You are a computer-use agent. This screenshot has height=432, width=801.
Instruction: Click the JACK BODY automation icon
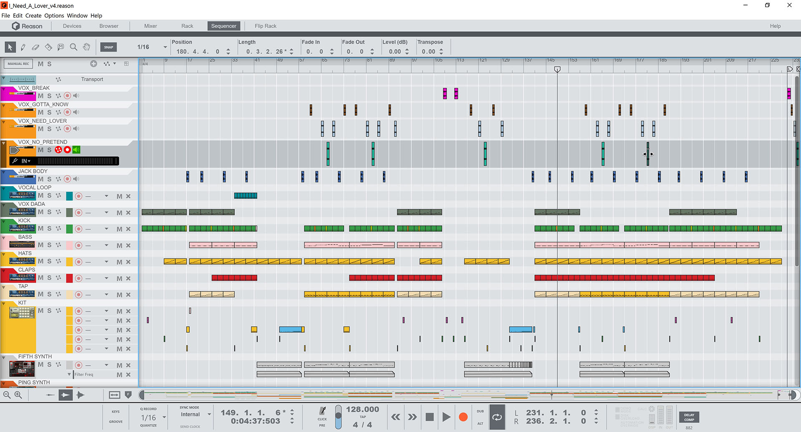[x=58, y=179]
